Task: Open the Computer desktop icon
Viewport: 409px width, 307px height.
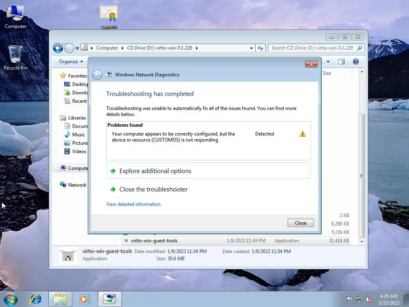Action: [x=16, y=17]
